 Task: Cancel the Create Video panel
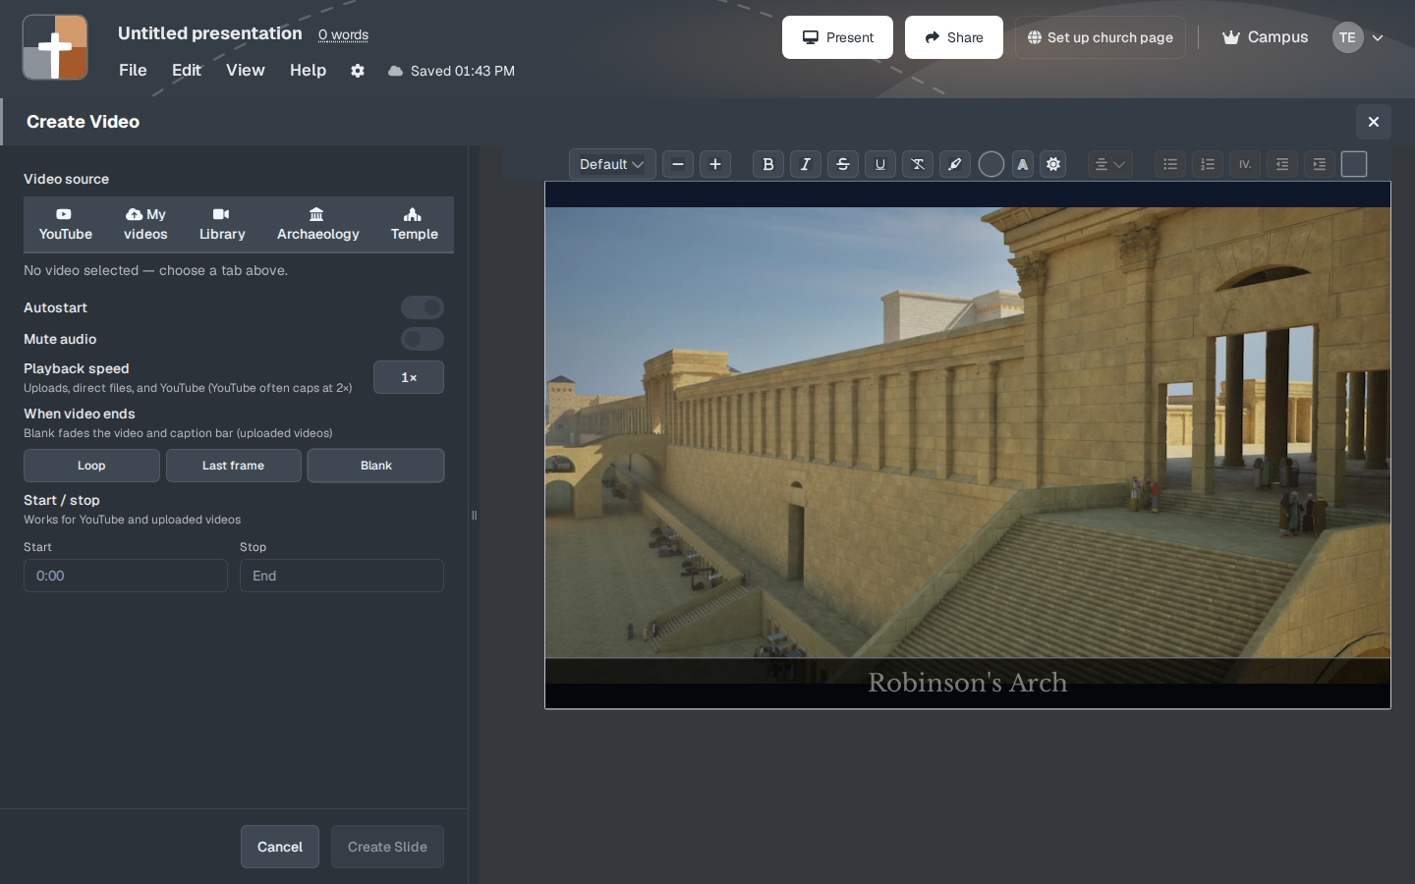280,847
